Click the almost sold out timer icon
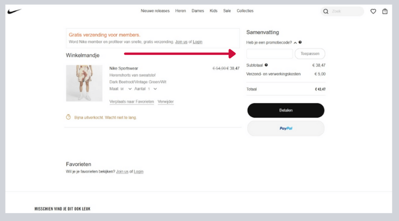 [68, 117]
